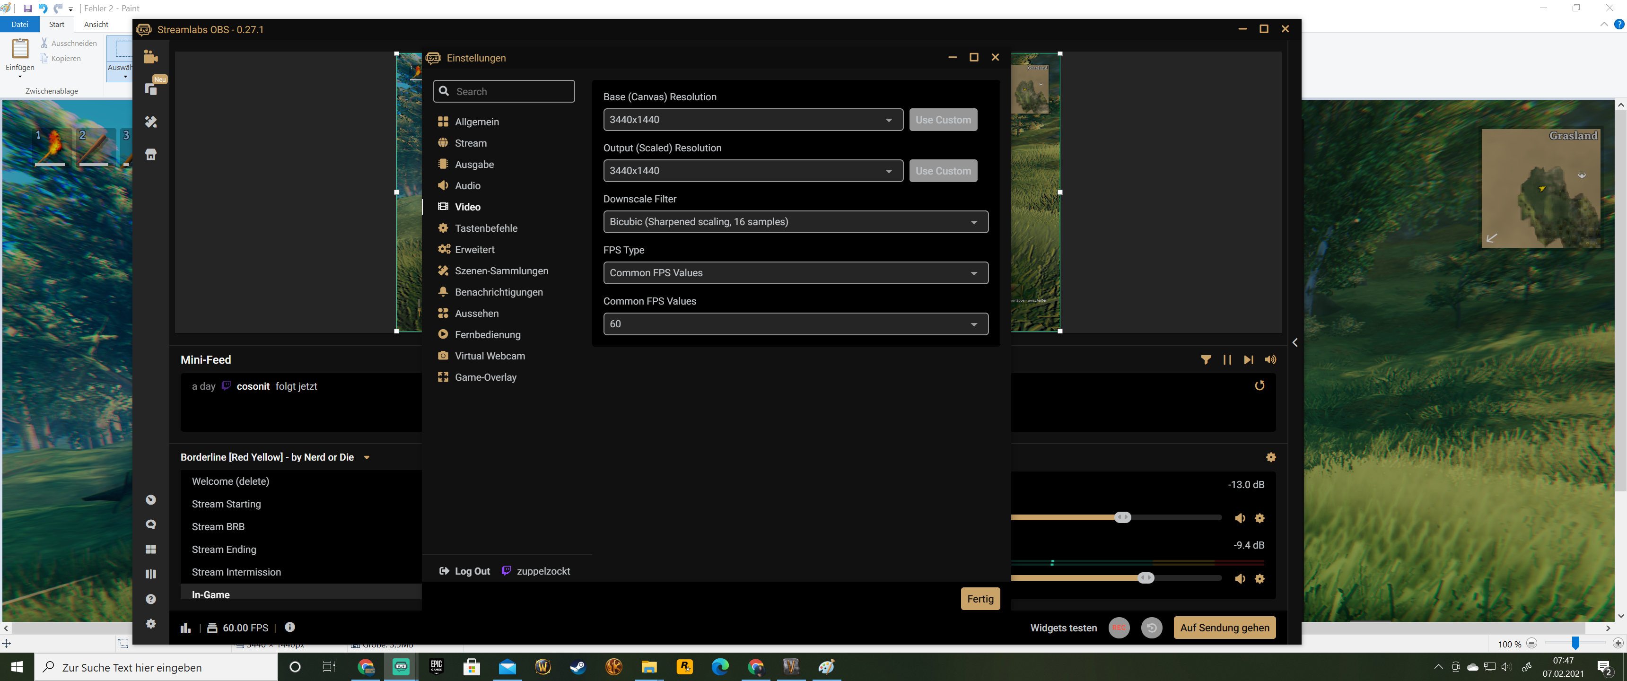Screen dimensions: 1627x681
Task: Mute the first mixer audio source
Action: click(x=1240, y=518)
